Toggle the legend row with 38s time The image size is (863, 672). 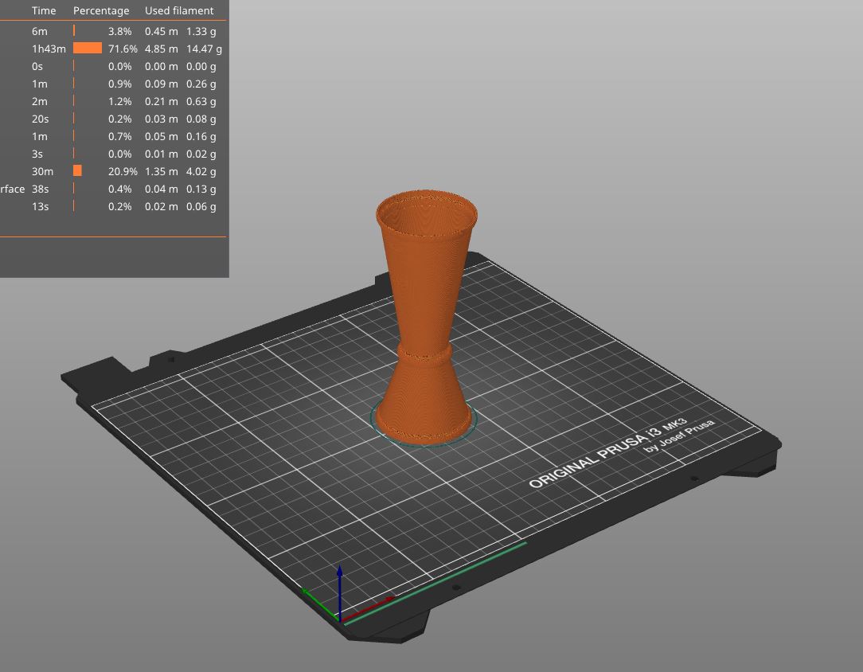pyautogui.click(x=40, y=189)
